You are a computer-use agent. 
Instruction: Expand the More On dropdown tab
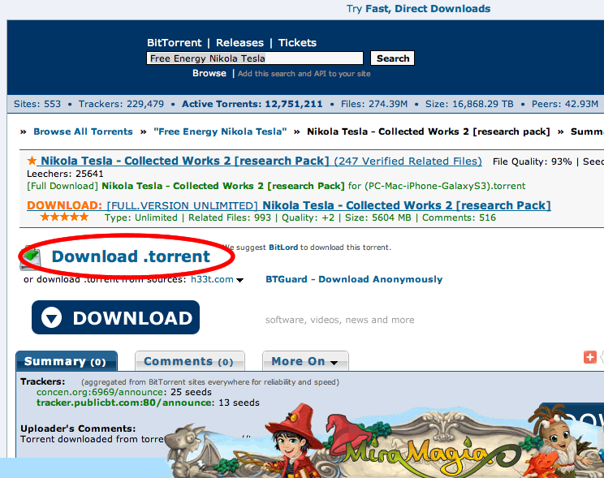tap(305, 361)
